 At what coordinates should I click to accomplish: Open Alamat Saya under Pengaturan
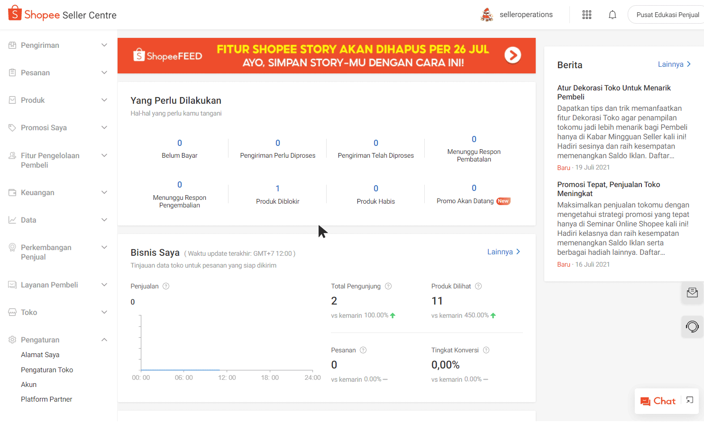(x=40, y=355)
